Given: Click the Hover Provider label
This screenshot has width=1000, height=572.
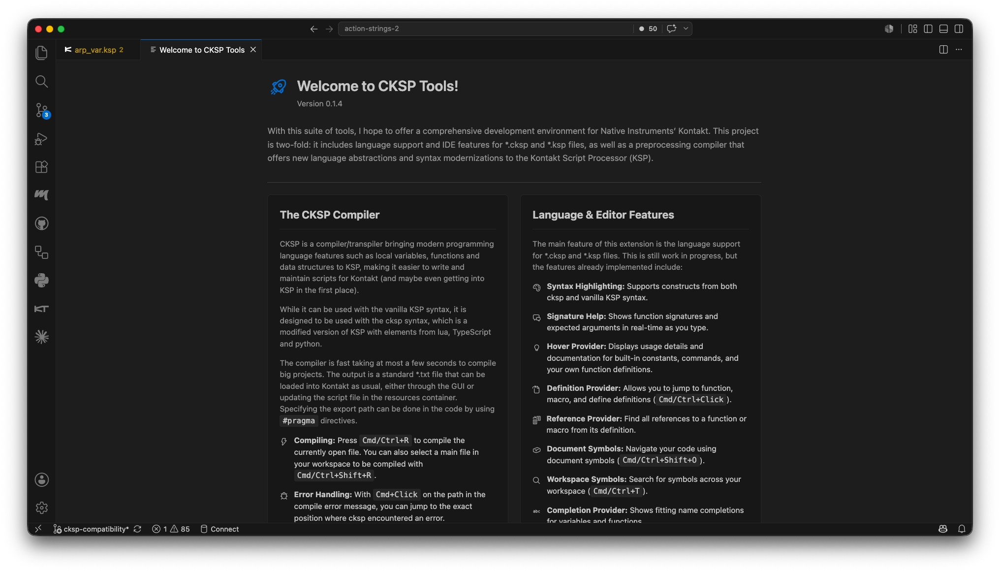Looking at the screenshot, I should point(576,347).
